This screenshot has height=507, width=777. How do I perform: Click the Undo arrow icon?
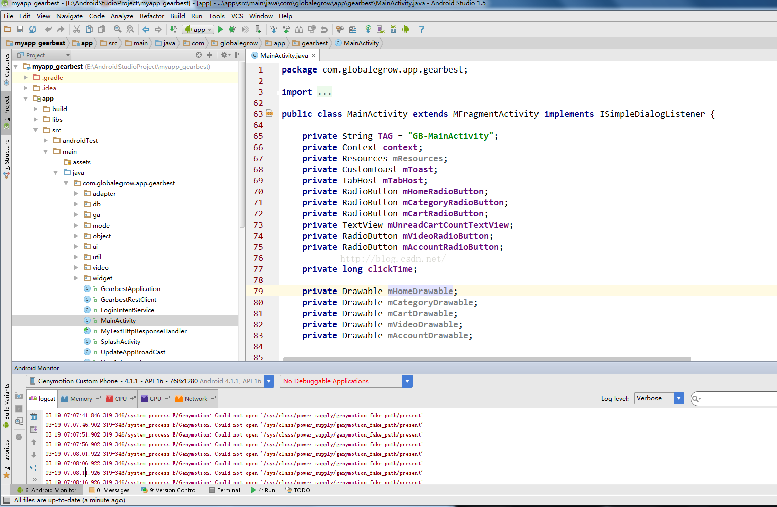coord(48,29)
